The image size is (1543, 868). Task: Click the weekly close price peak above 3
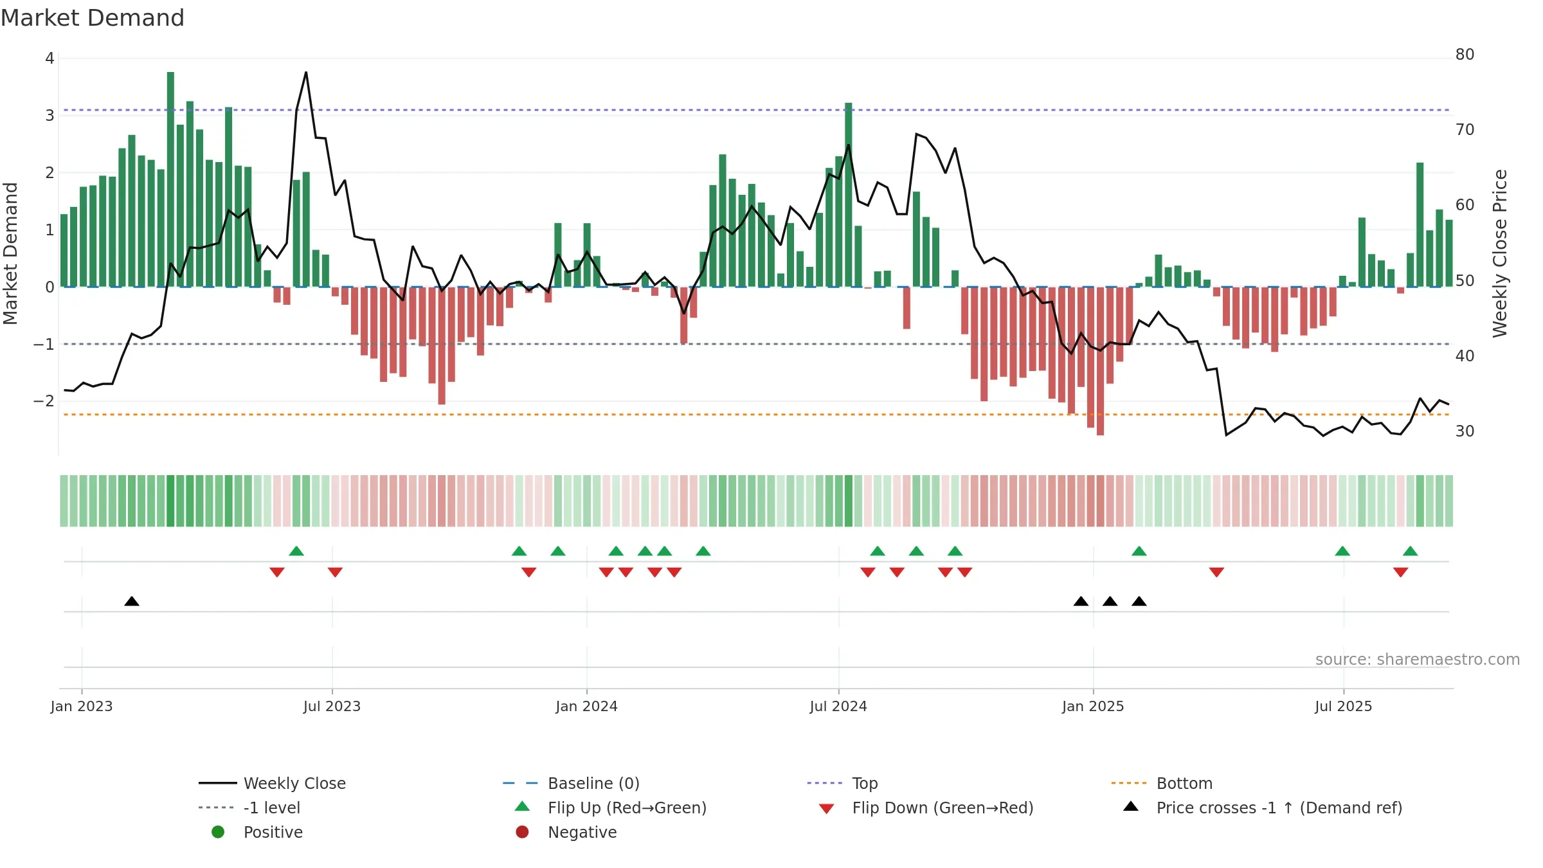click(x=306, y=73)
